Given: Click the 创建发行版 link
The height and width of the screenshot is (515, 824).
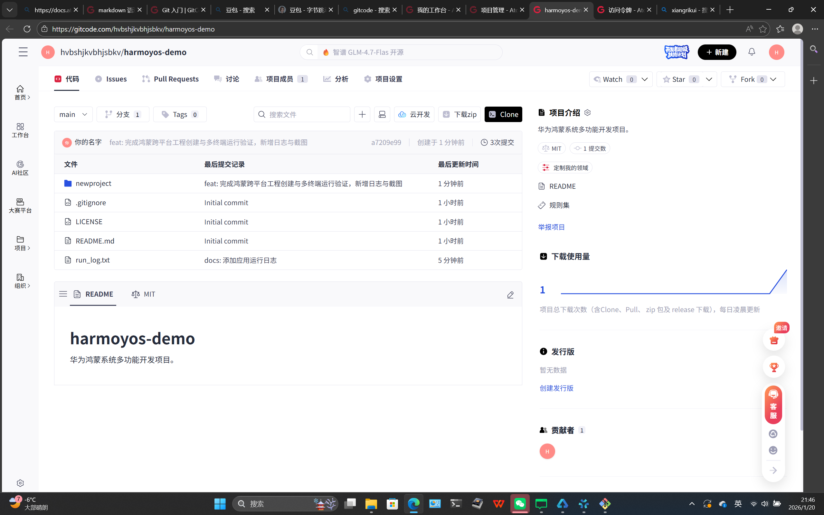Looking at the screenshot, I should coord(556,388).
